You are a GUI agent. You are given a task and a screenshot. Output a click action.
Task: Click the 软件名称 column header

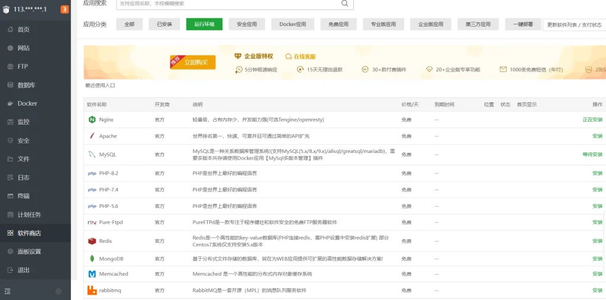point(96,105)
